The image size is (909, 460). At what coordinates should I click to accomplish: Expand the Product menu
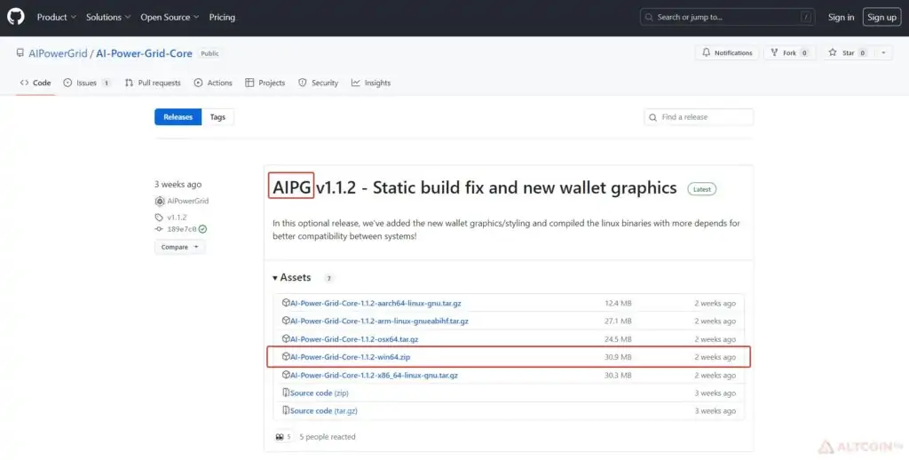(56, 18)
